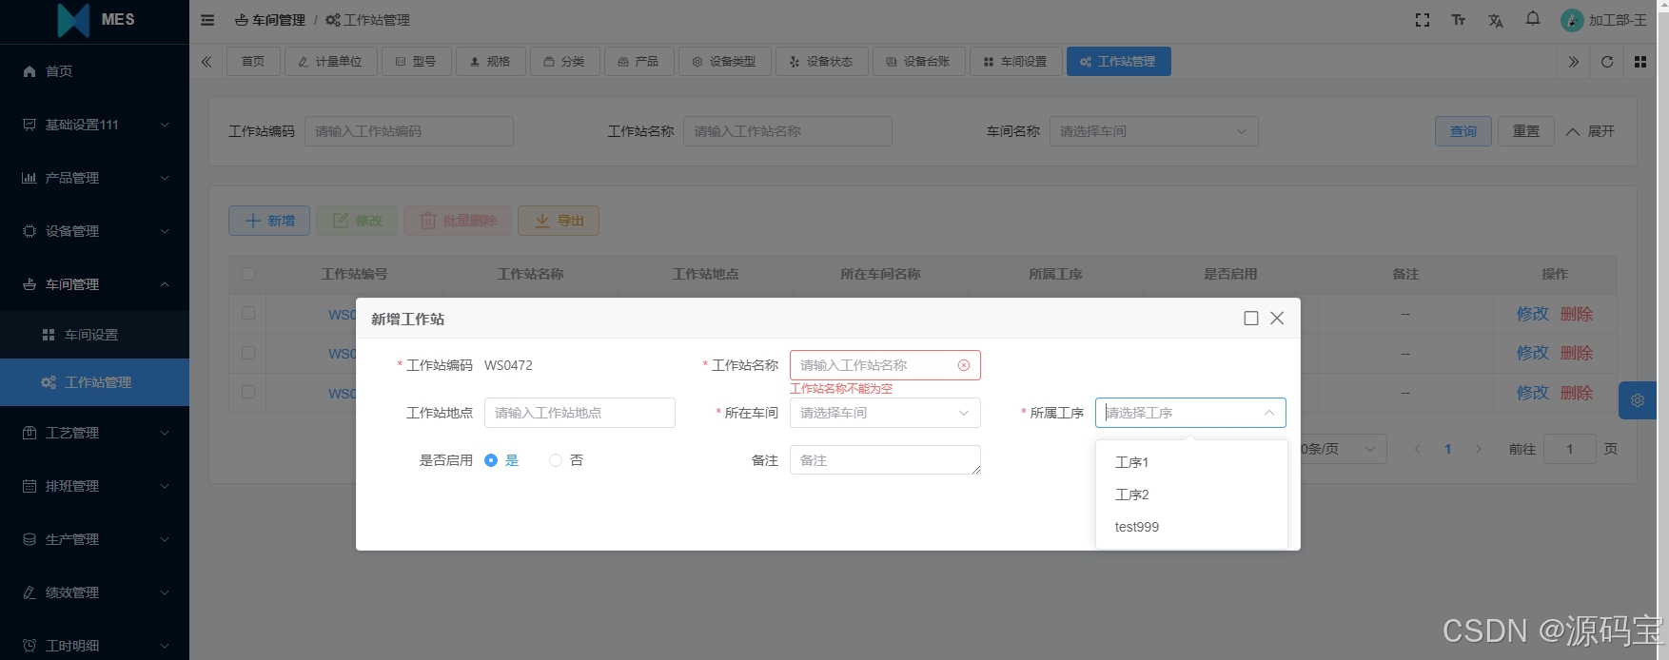Open the notification bell
1669x660 pixels.
tap(1533, 19)
